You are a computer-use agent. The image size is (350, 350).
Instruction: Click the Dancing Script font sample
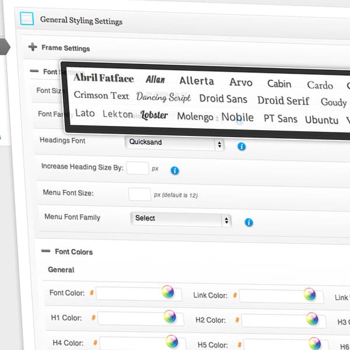[x=163, y=97]
